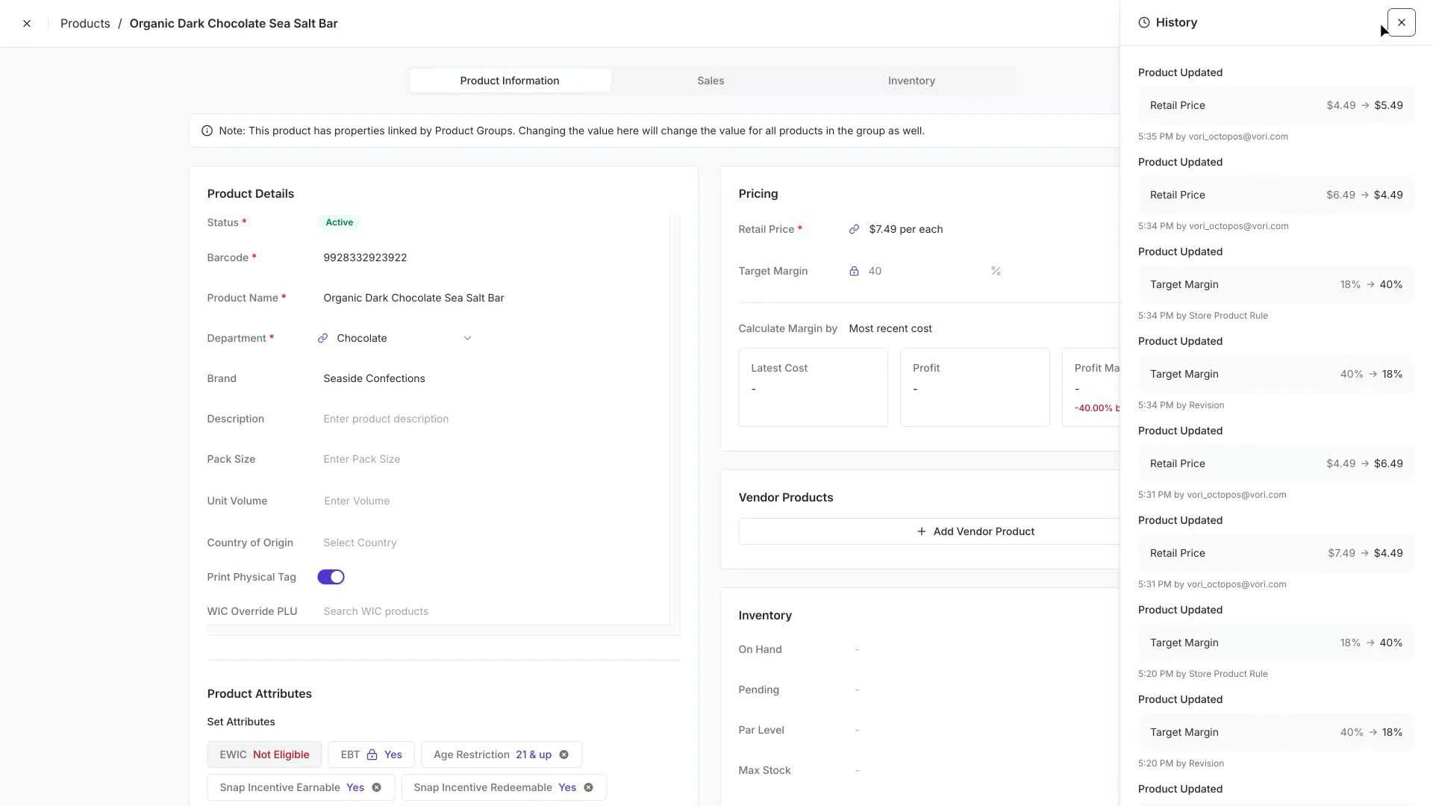Click the History clock icon
This screenshot has height=806, width=1433.
coord(1144,22)
